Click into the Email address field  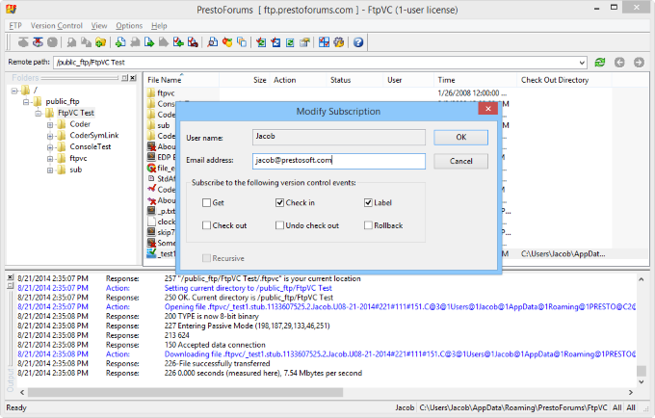339,161
